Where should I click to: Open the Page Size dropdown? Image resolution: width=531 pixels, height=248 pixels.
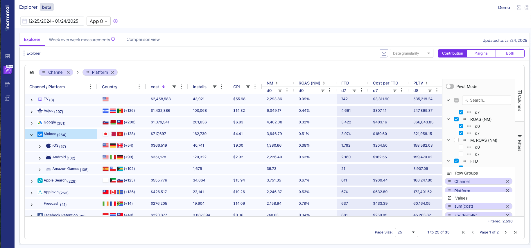pyautogui.click(x=406, y=232)
